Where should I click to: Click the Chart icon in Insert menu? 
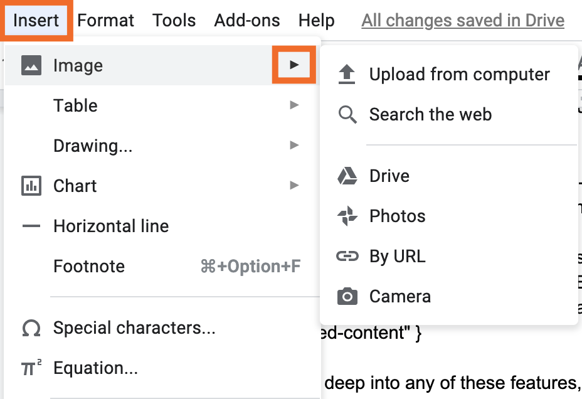tap(31, 186)
